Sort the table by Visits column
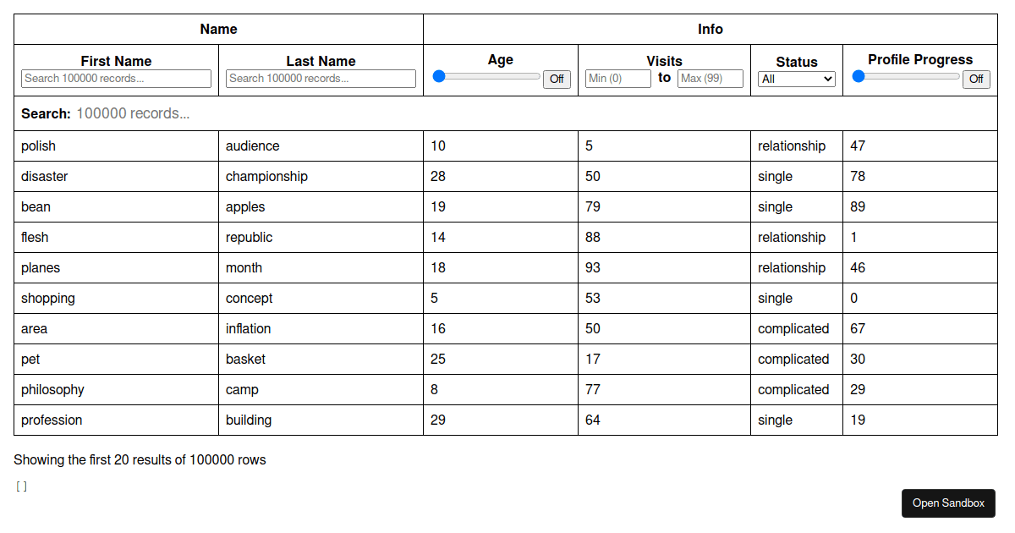1015x533 pixels. click(664, 59)
